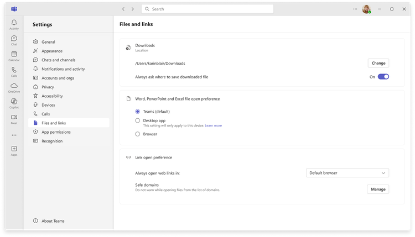The image size is (415, 237).
Task: Click the Safe domains label
Action: (x=147, y=185)
